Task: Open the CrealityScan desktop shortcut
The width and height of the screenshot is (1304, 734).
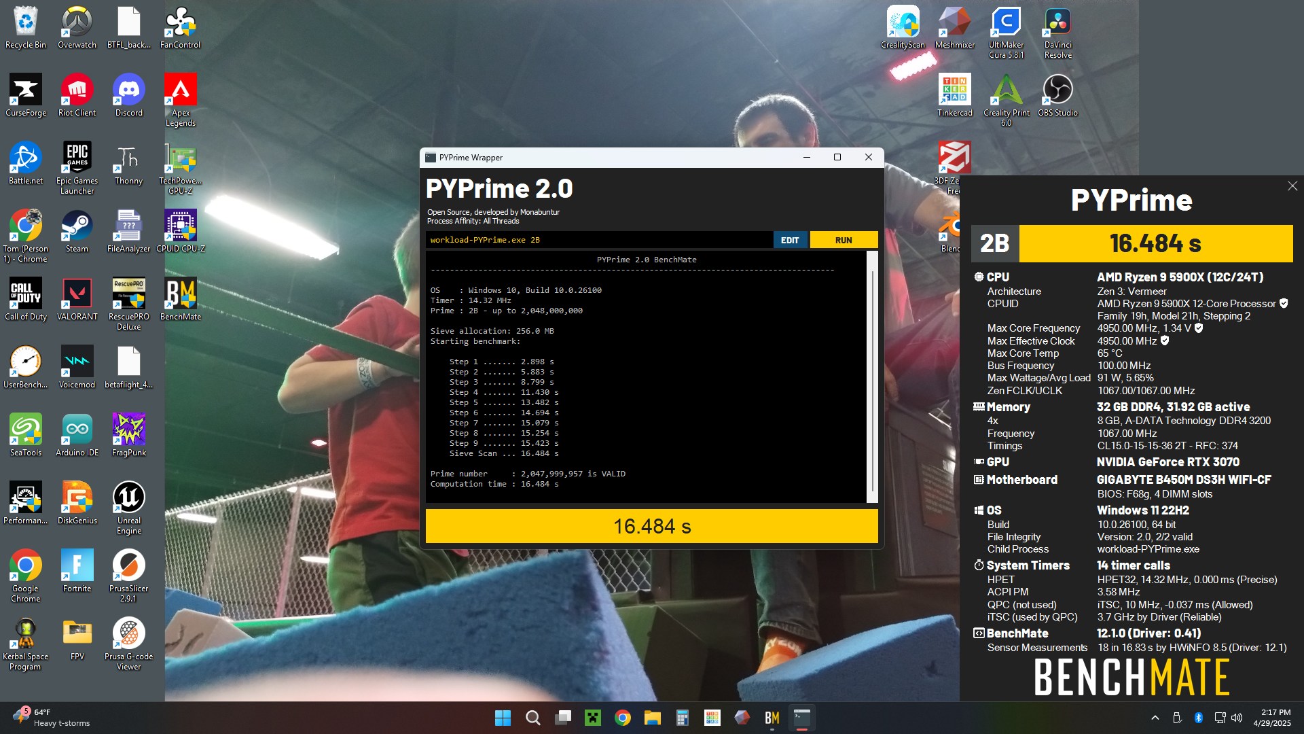Action: click(903, 28)
